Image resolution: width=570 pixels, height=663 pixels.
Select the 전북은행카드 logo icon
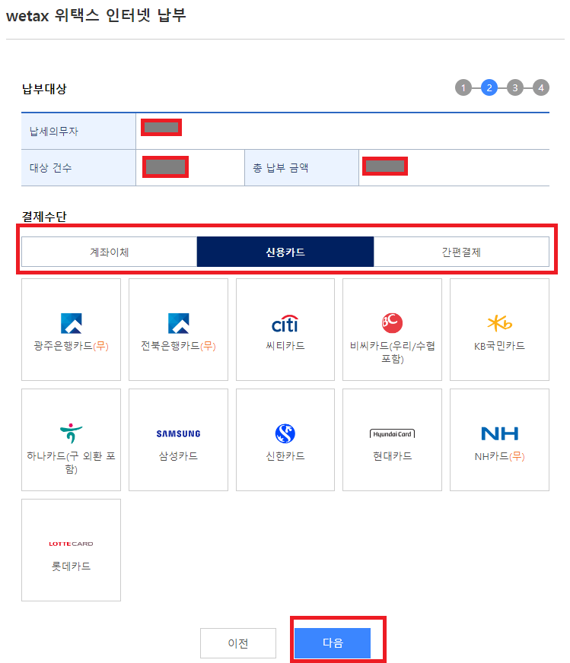[x=178, y=323]
